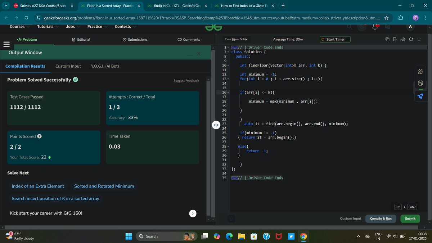Switch to Strivers A2Z DSA Course browser tab
432x243 pixels.
(x=42, y=6)
